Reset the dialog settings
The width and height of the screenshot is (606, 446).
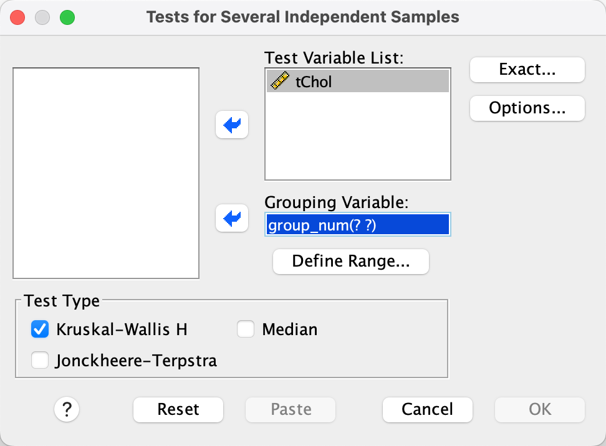pyautogui.click(x=178, y=409)
